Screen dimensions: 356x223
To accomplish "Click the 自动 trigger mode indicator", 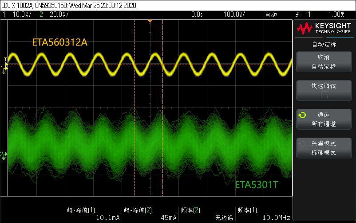I will point(271,15).
